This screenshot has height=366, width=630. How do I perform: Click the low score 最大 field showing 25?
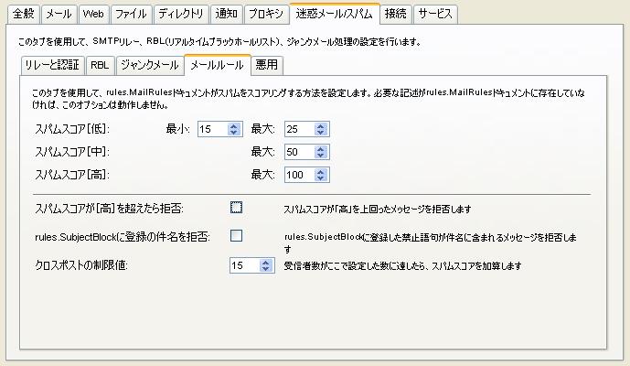point(300,129)
